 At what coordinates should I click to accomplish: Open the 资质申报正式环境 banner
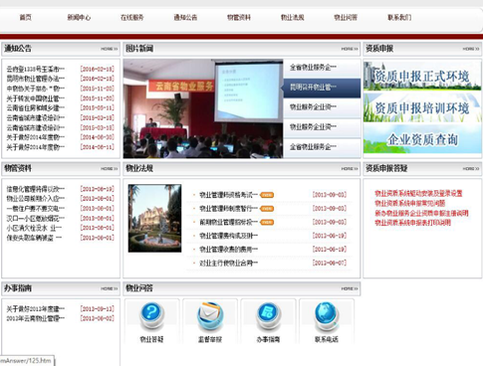(422, 76)
